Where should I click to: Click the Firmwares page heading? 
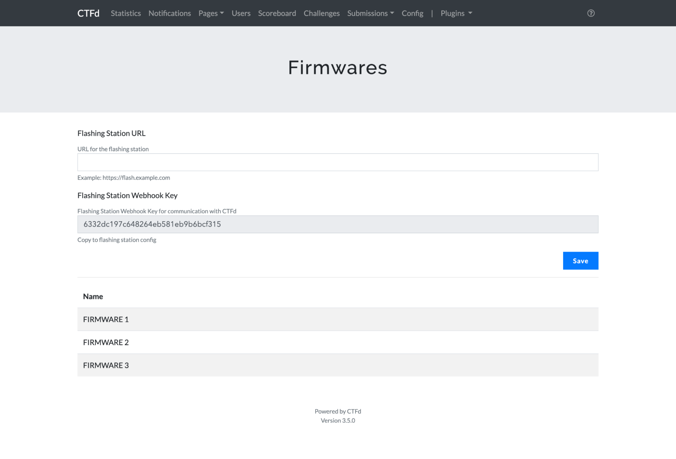[337, 68]
